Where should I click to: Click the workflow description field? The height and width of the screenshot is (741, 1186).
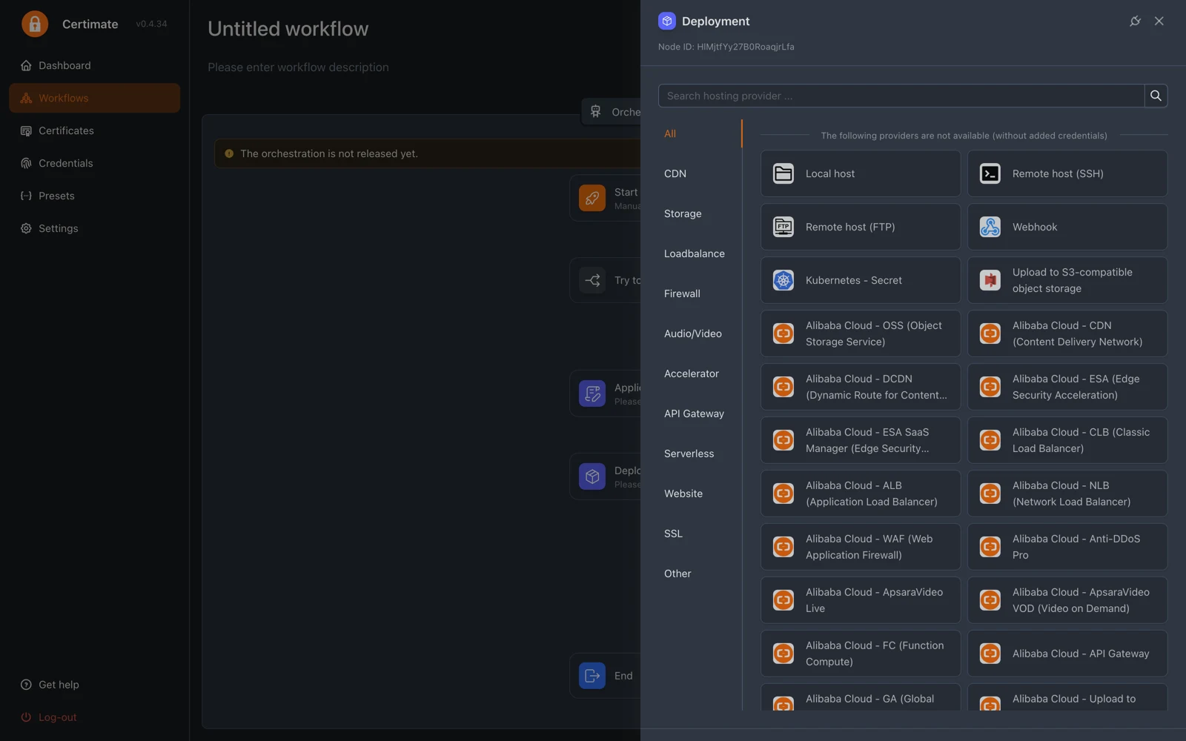tap(298, 67)
